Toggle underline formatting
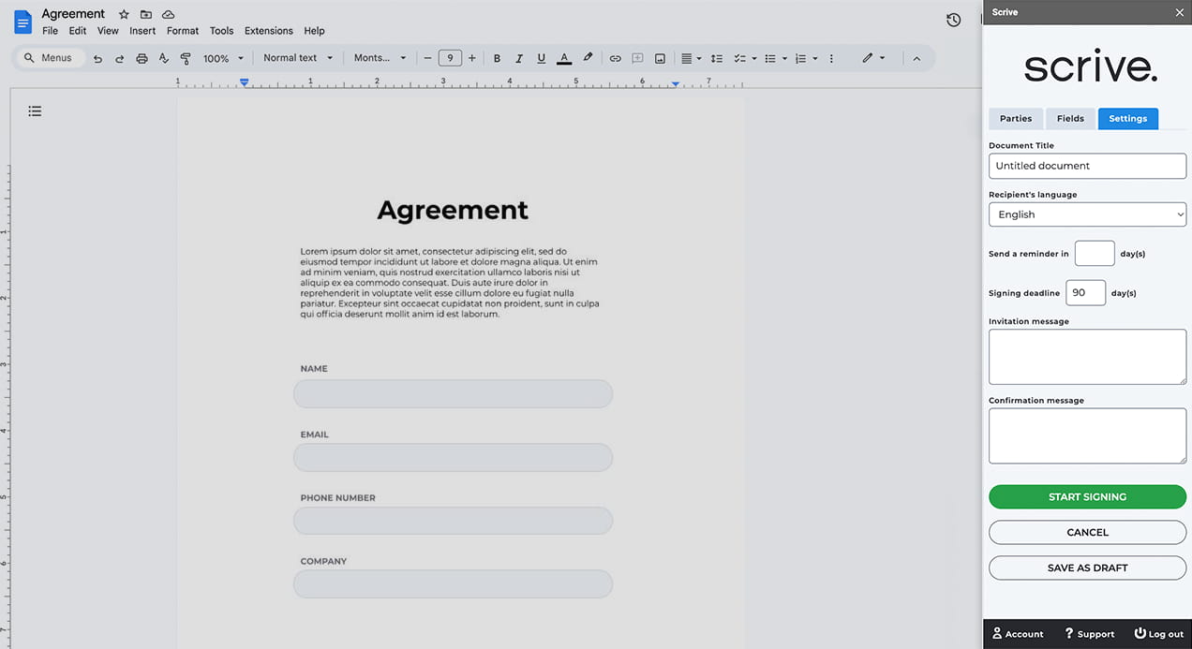 [541, 58]
